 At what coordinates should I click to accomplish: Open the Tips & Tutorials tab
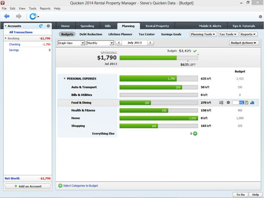click(244, 26)
